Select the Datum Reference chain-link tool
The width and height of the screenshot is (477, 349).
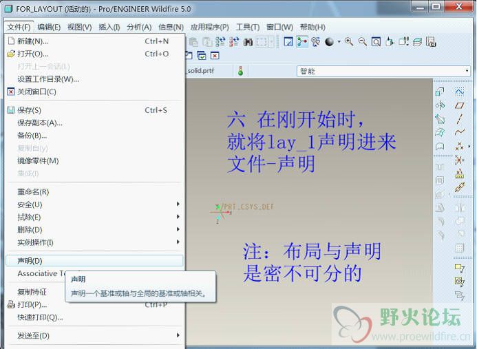(459, 187)
